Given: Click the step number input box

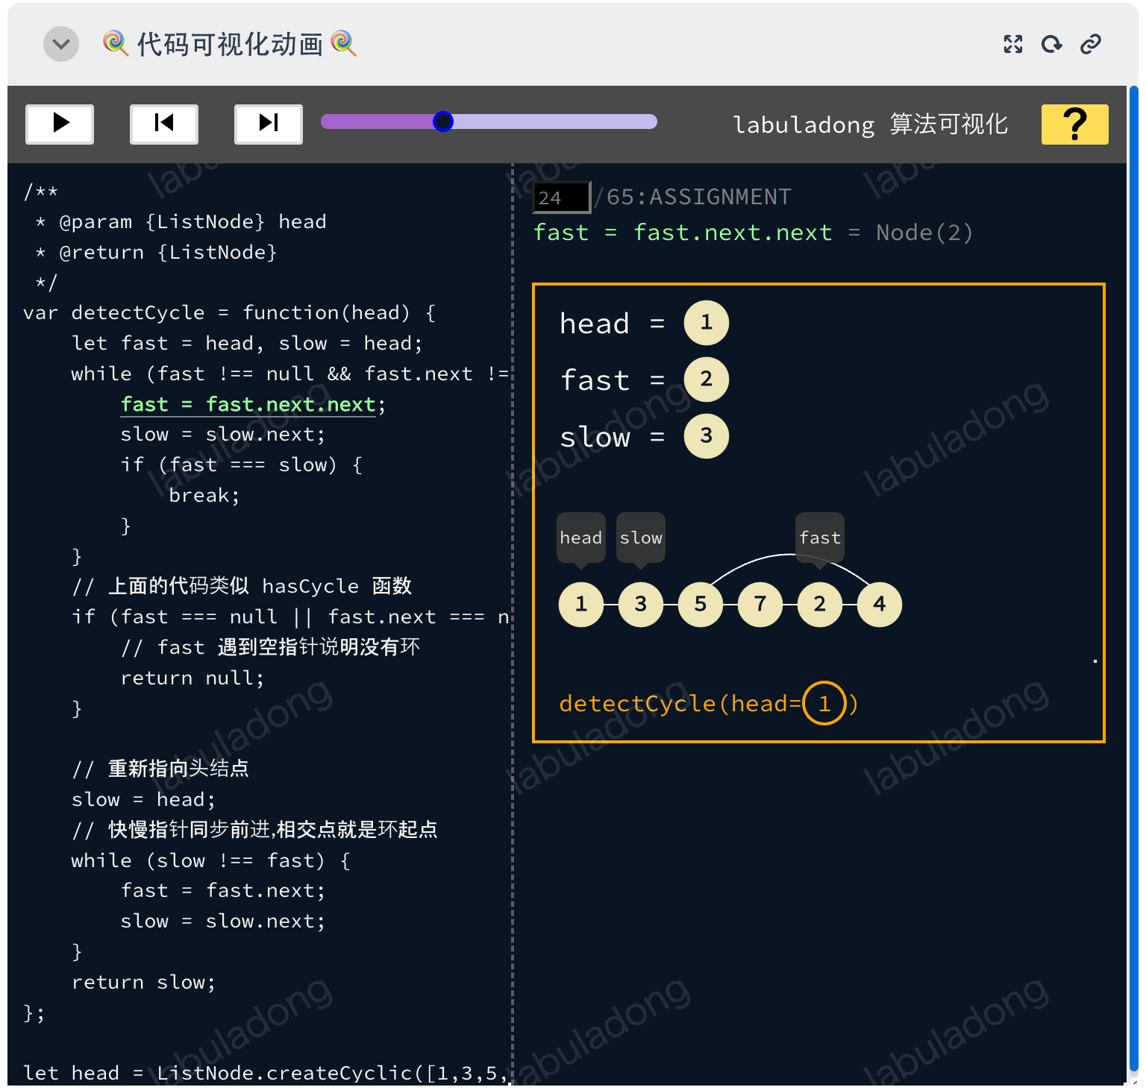Looking at the screenshot, I should point(562,198).
